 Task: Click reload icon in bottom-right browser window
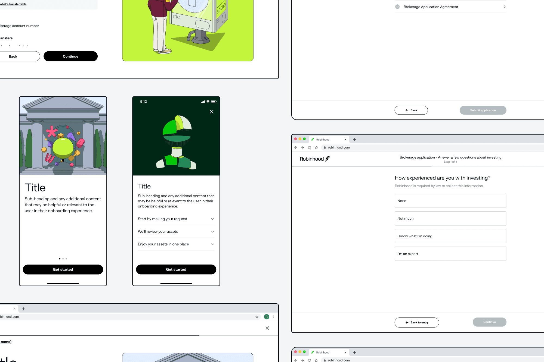tap(309, 360)
